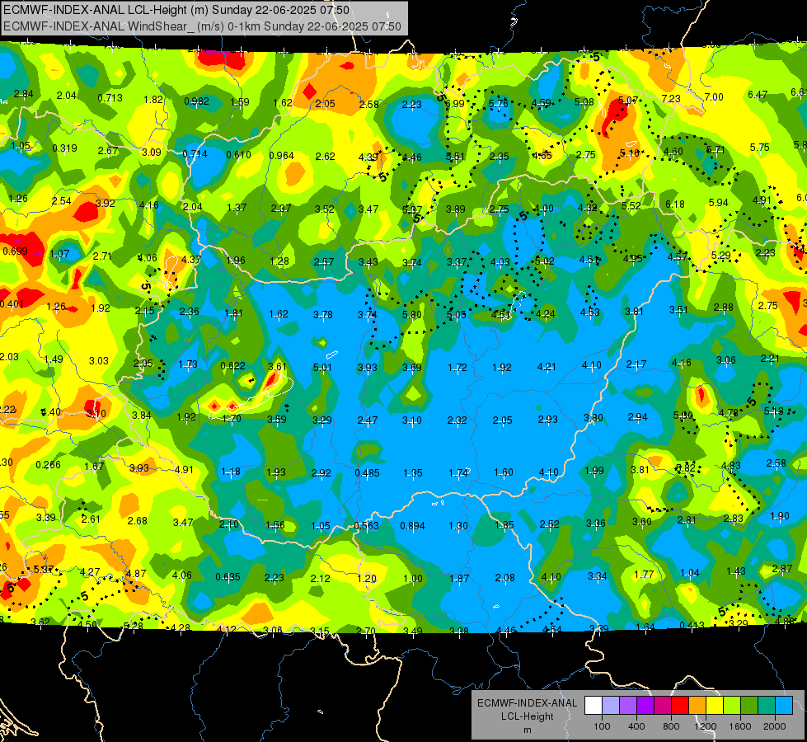Viewport: 807px width, 742px height.
Task: Click the wind shear value 6.47
Action: point(758,95)
